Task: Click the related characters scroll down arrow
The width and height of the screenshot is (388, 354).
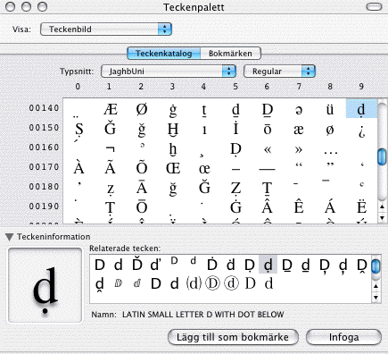Action: click(376, 298)
